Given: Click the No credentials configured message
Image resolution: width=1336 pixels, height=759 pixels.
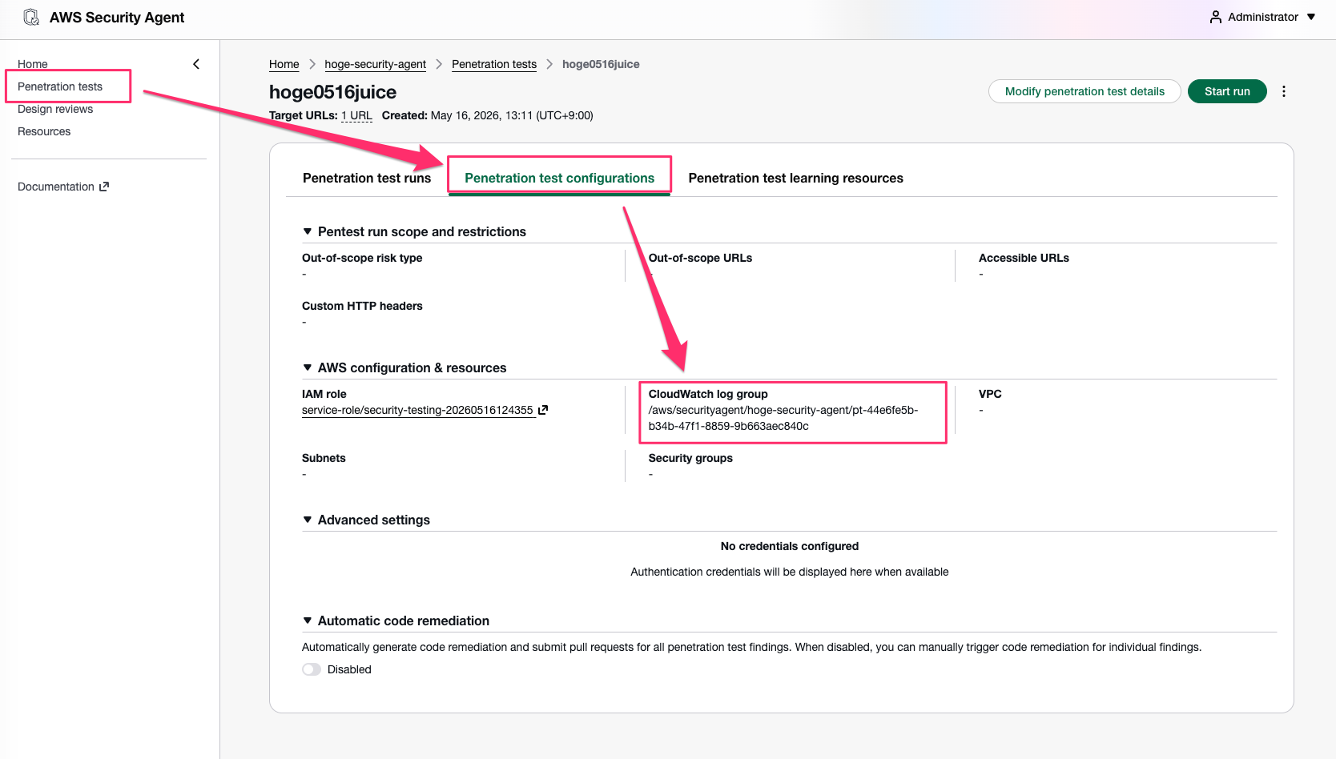Looking at the screenshot, I should [790, 546].
